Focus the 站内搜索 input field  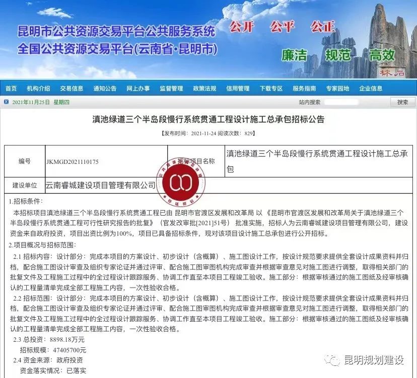click(341, 102)
